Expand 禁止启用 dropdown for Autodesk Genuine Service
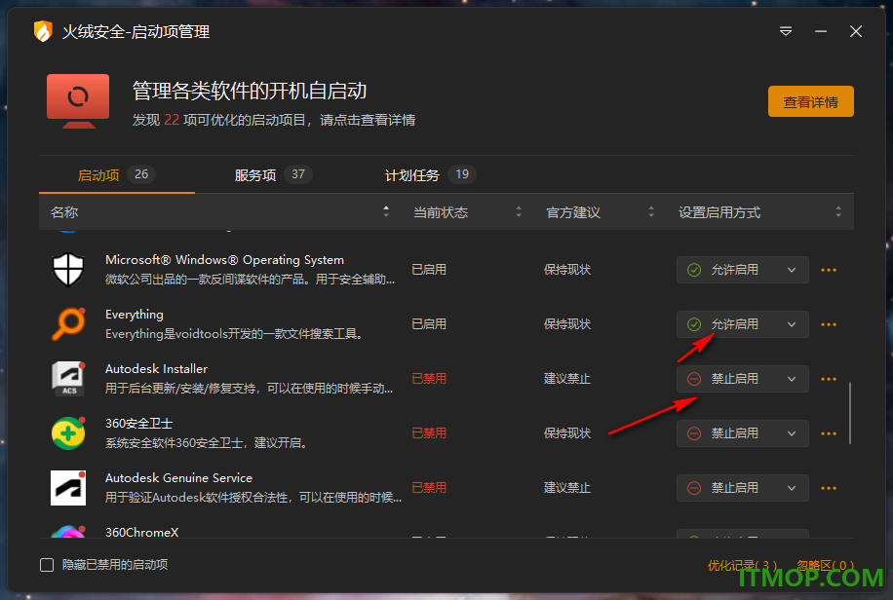The image size is (893, 600). (743, 488)
